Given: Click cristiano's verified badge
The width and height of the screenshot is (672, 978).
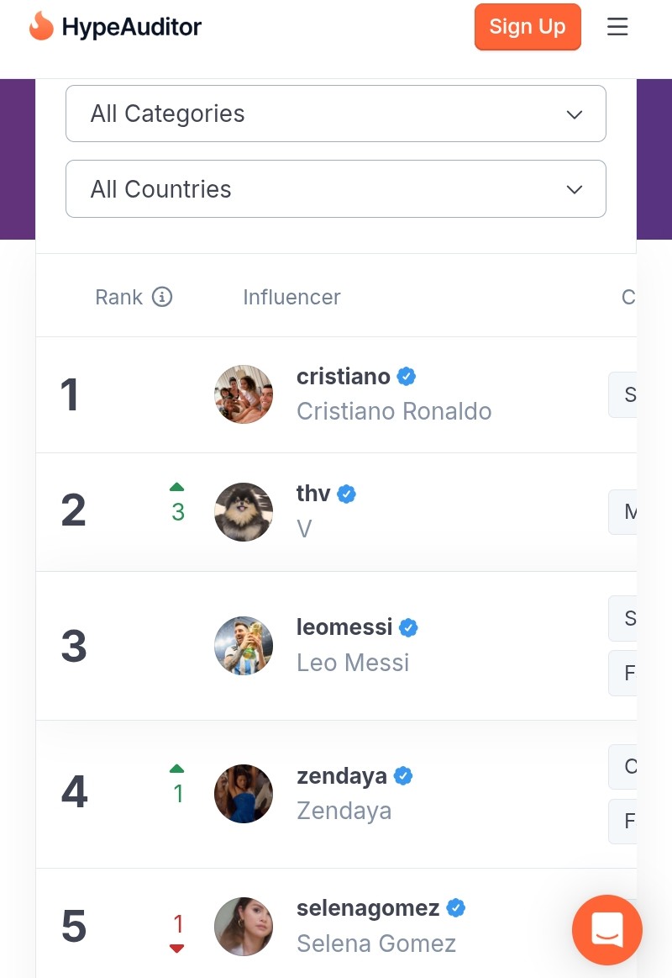Looking at the screenshot, I should point(407,376).
